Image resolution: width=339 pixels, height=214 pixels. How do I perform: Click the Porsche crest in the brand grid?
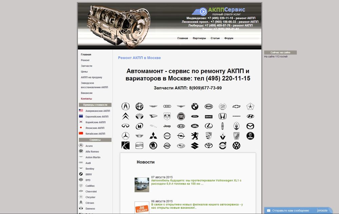[x=208, y=136]
